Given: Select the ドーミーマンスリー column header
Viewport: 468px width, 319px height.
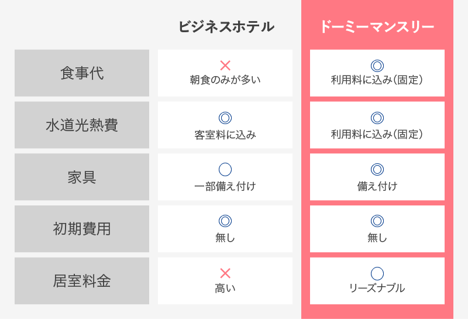Looking at the screenshot, I should (x=377, y=26).
